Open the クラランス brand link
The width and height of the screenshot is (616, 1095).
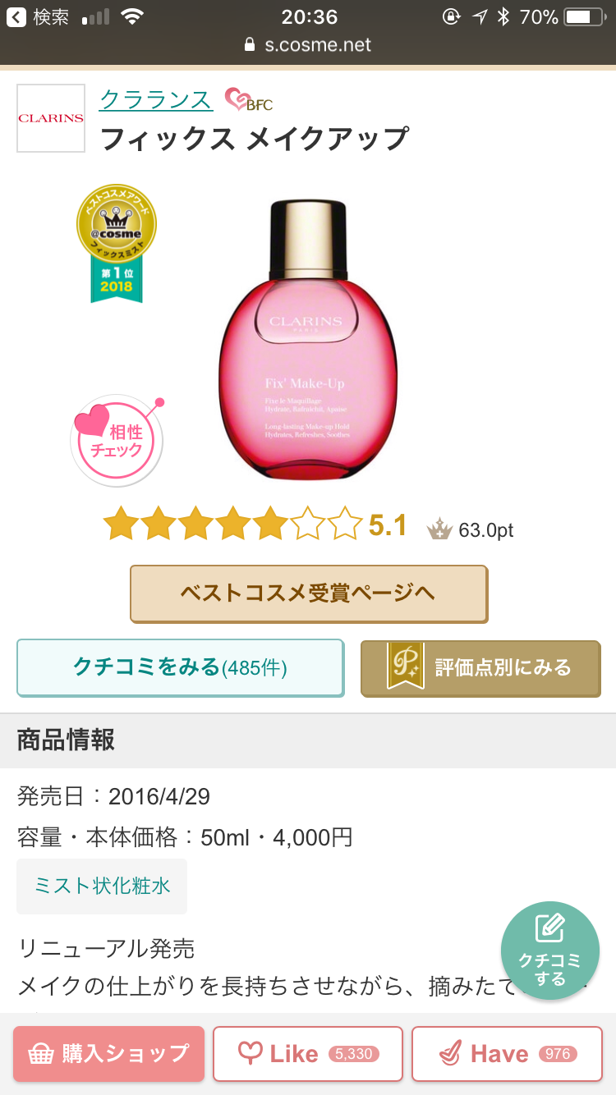click(156, 99)
